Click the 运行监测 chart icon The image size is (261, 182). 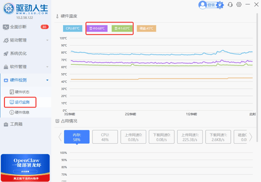pos(12,102)
